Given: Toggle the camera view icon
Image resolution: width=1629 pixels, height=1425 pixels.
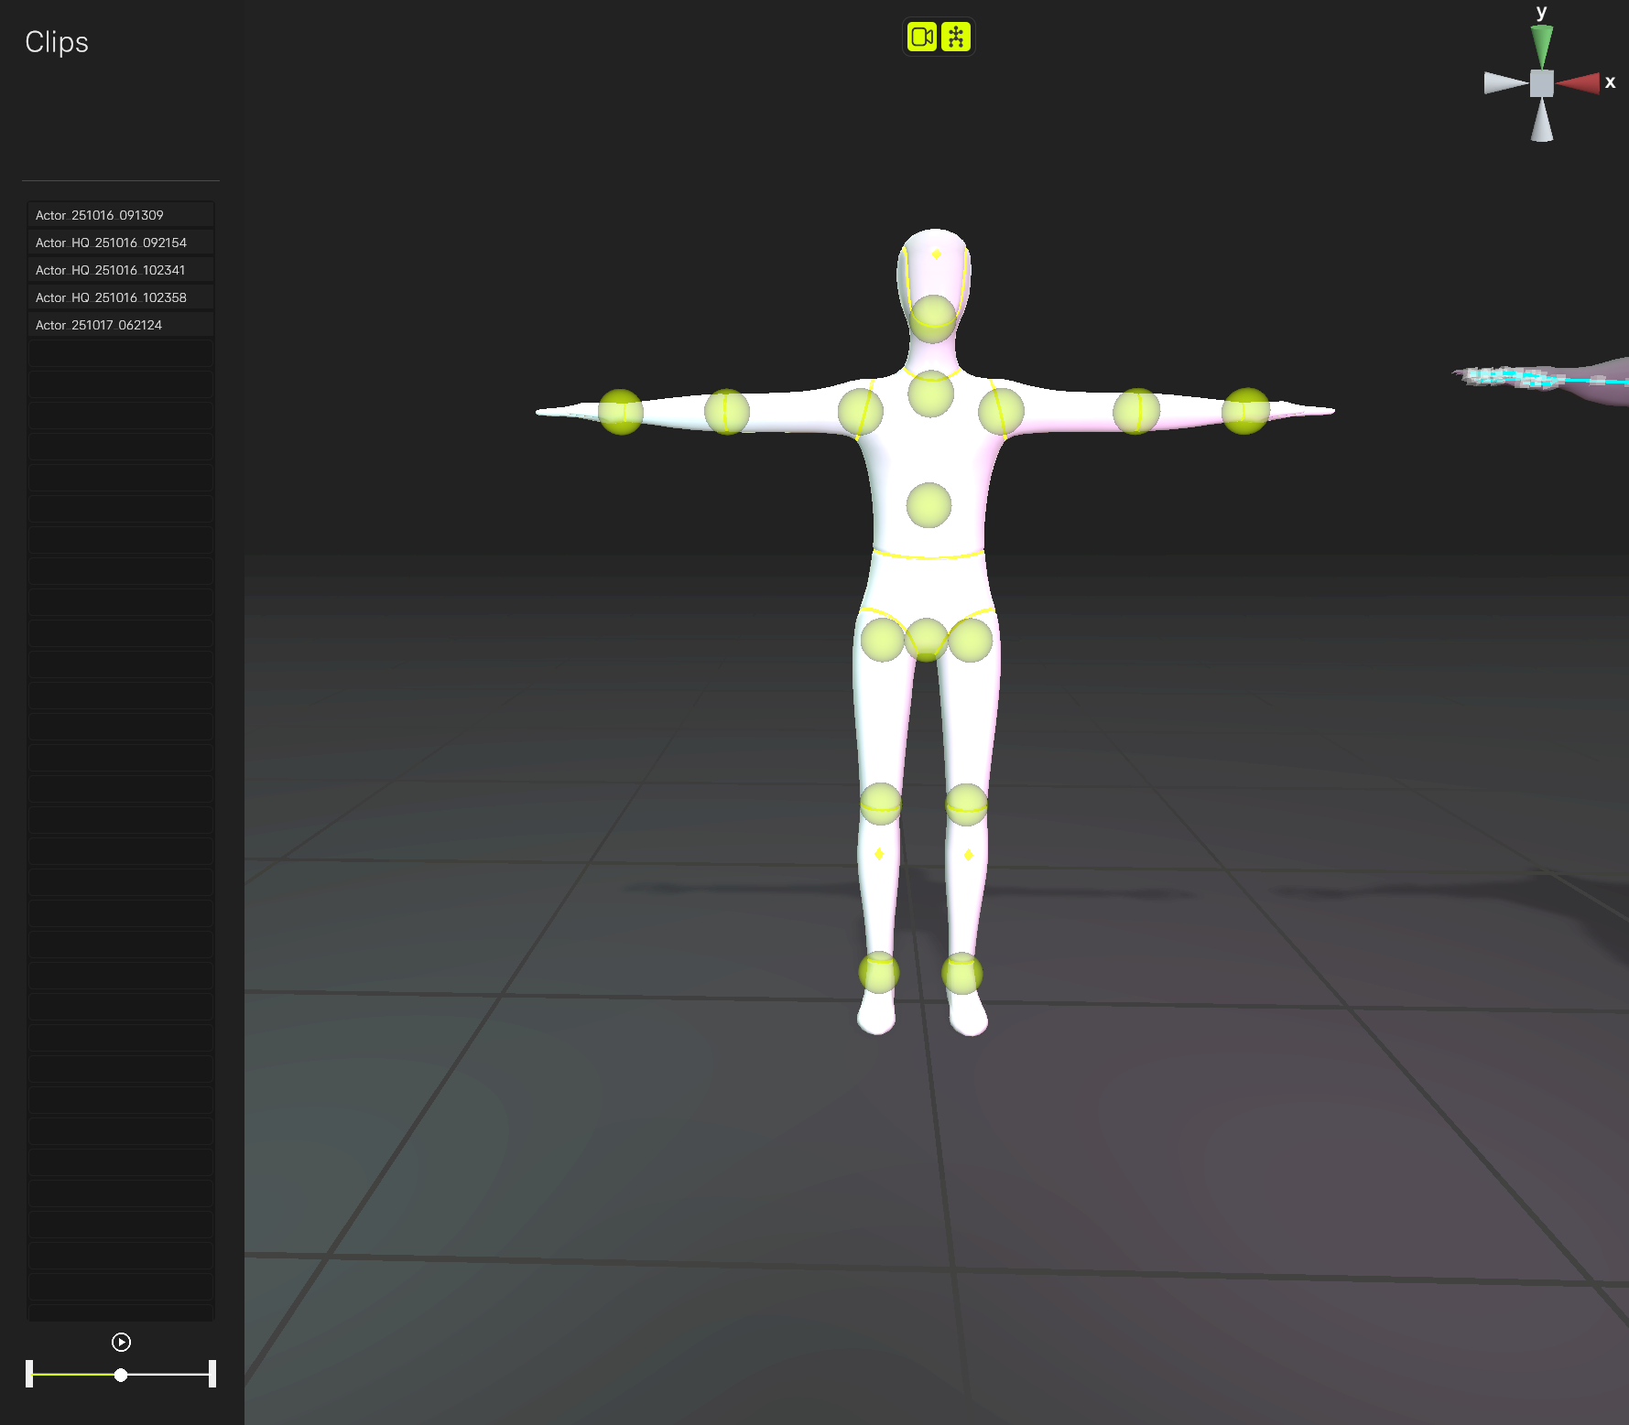Looking at the screenshot, I should tap(921, 37).
